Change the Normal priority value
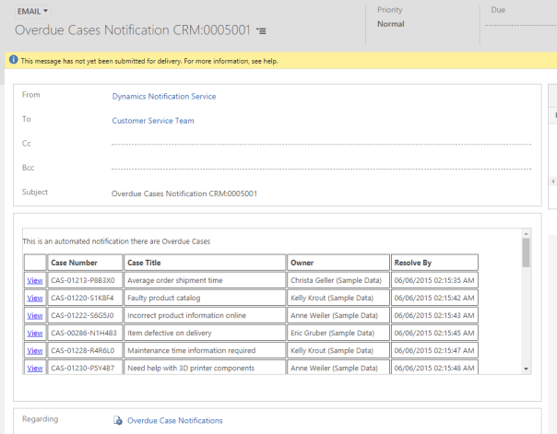This screenshot has width=557, height=434. click(x=391, y=24)
